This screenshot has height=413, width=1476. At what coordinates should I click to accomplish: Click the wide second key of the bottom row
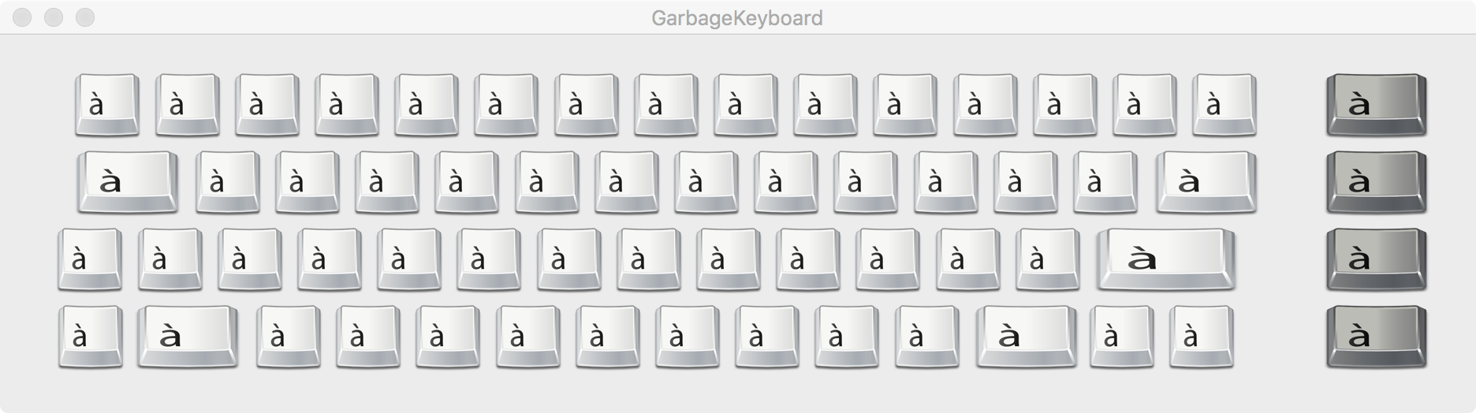[188, 337]
